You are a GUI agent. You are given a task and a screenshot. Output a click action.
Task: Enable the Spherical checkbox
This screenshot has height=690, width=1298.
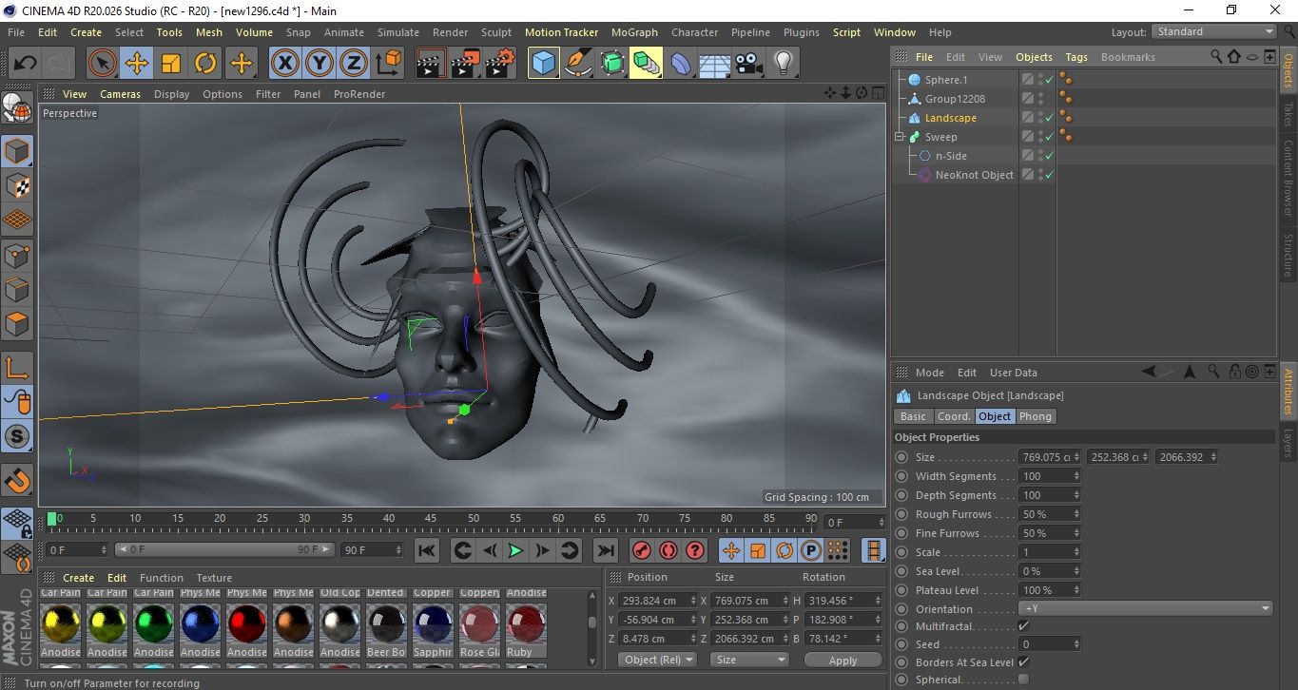1023,680
